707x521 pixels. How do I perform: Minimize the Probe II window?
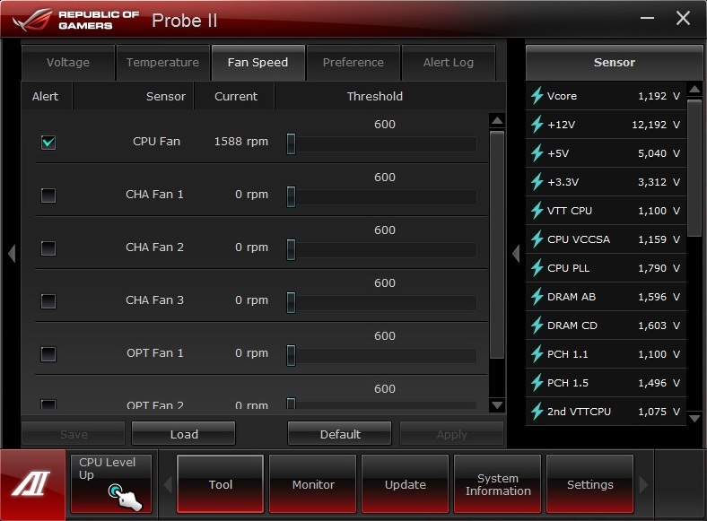(x=648, y=18)
